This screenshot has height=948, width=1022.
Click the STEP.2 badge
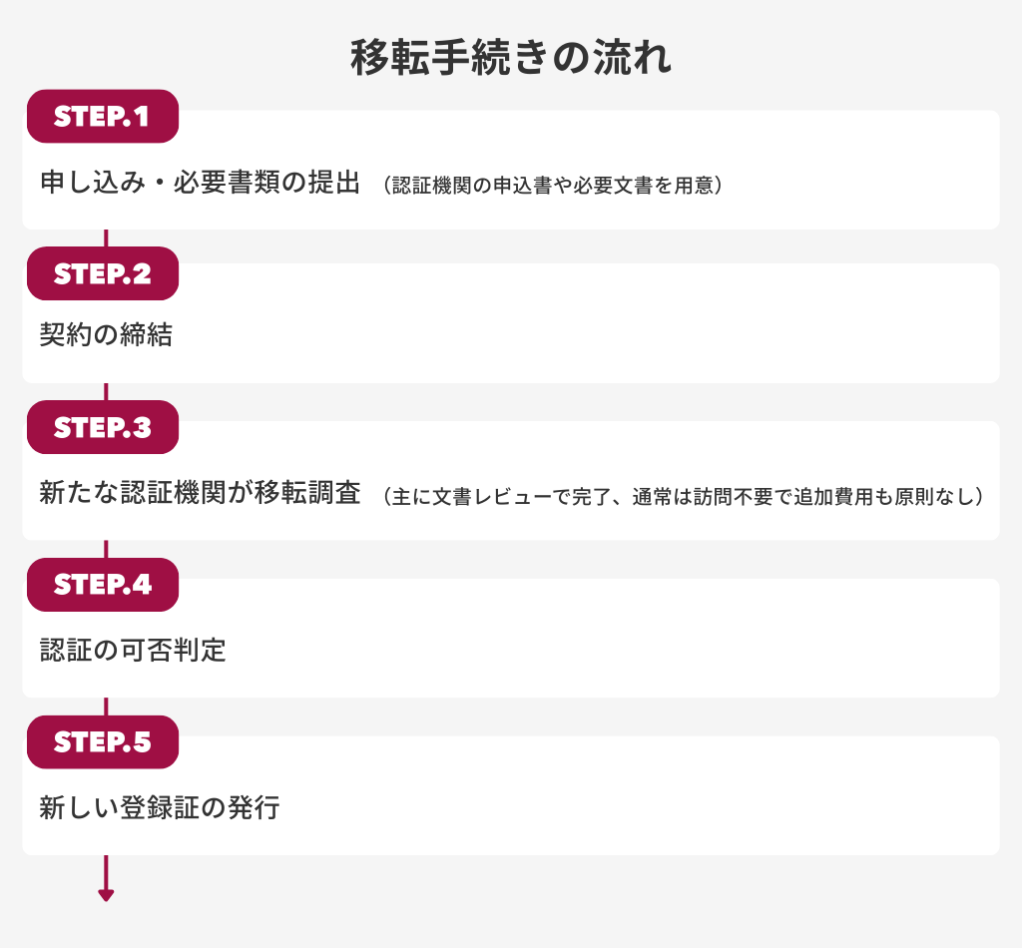(102, 273)
